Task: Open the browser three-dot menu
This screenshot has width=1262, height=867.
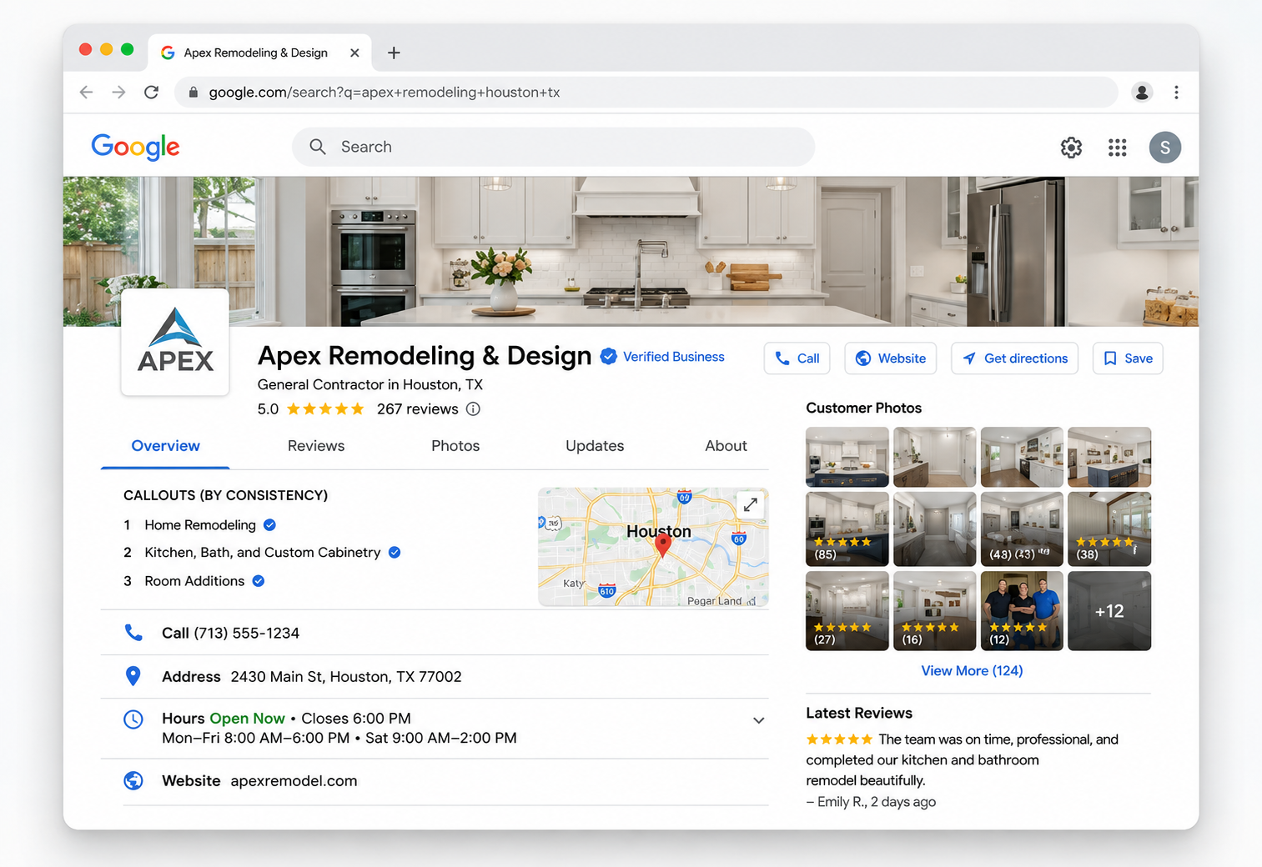Action: 1176,93
